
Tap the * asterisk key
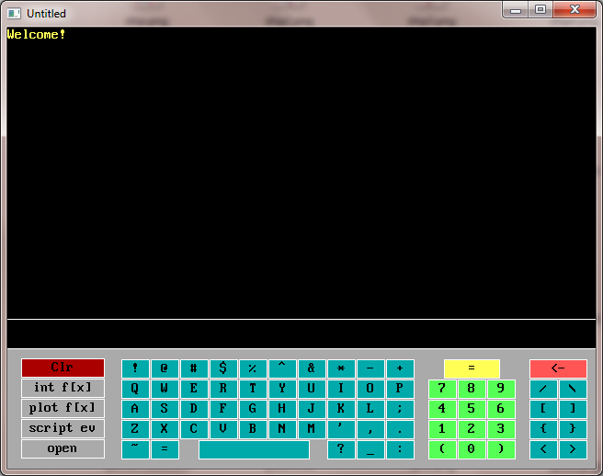pos(341,368)
